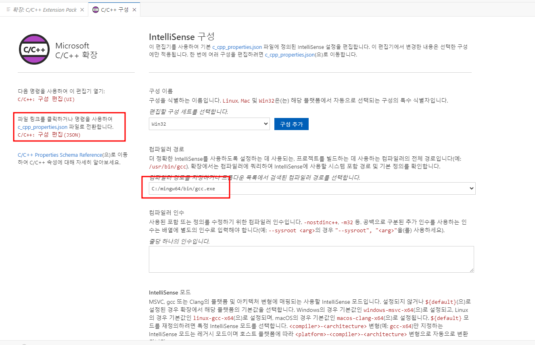Click inside the compiler arguments text area

311,259
